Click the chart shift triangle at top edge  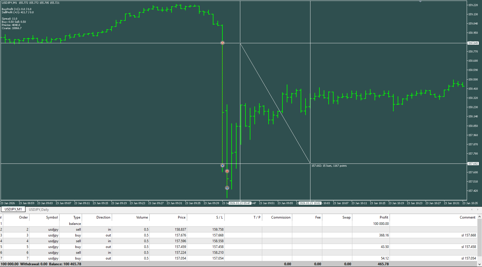point(420,1)
